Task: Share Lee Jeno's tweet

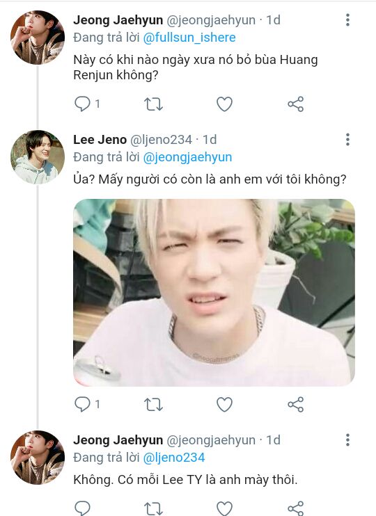Action: [296, 405]
